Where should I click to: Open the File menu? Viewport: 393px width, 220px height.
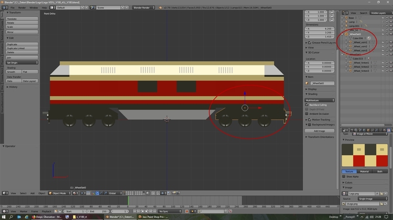coord(12,8)
